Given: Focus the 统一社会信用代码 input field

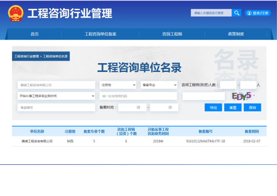Looking at the screenshot, I should click(138, 96).
